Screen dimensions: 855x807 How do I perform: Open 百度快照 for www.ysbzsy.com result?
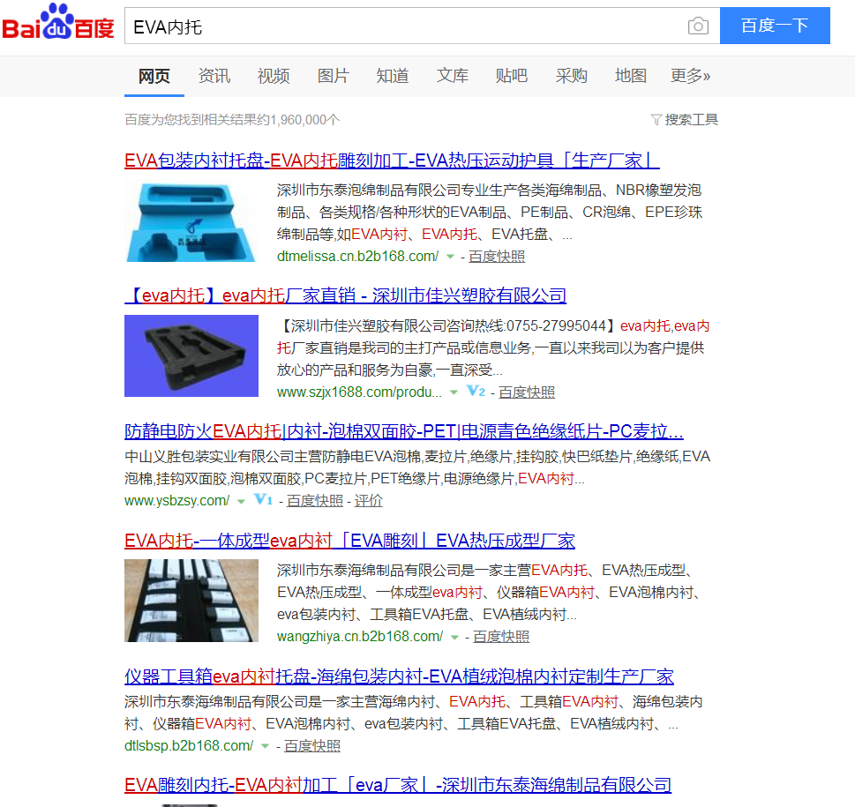[315, 500]
